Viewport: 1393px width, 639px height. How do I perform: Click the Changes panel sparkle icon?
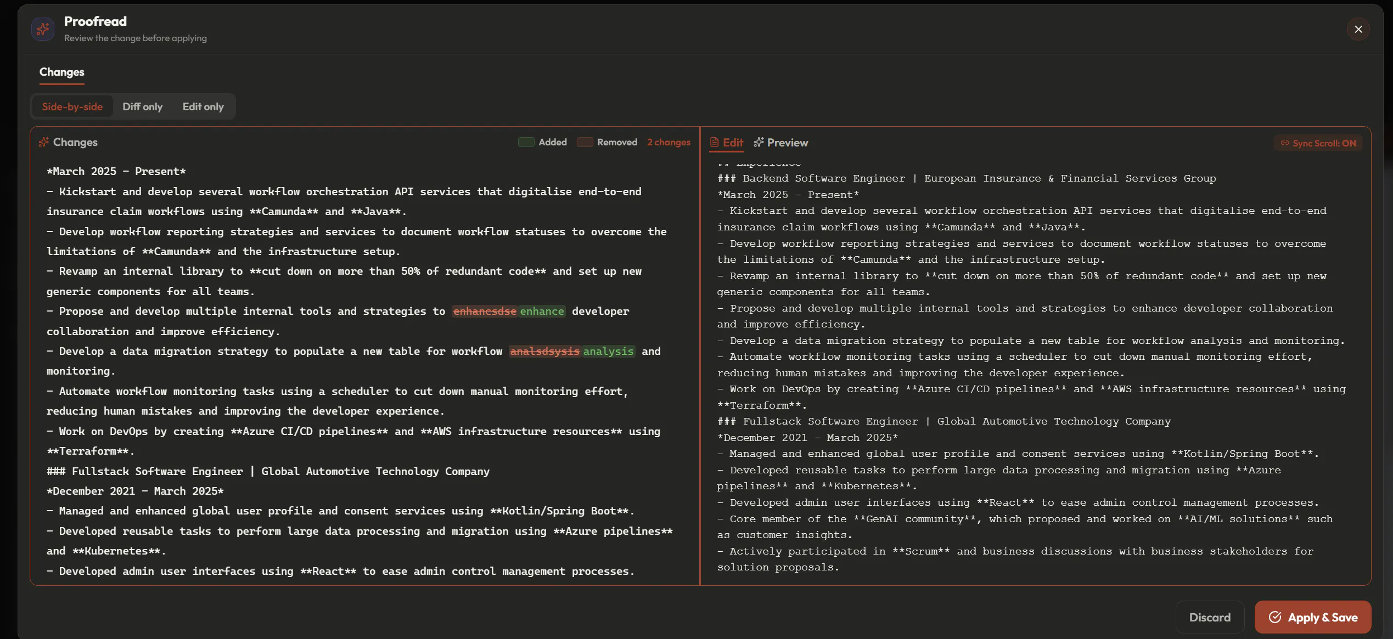pos(44,142)
